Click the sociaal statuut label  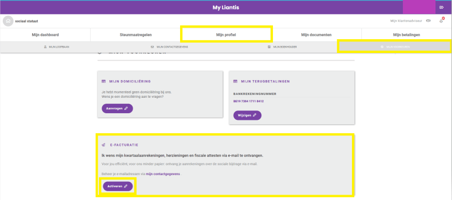27,21
